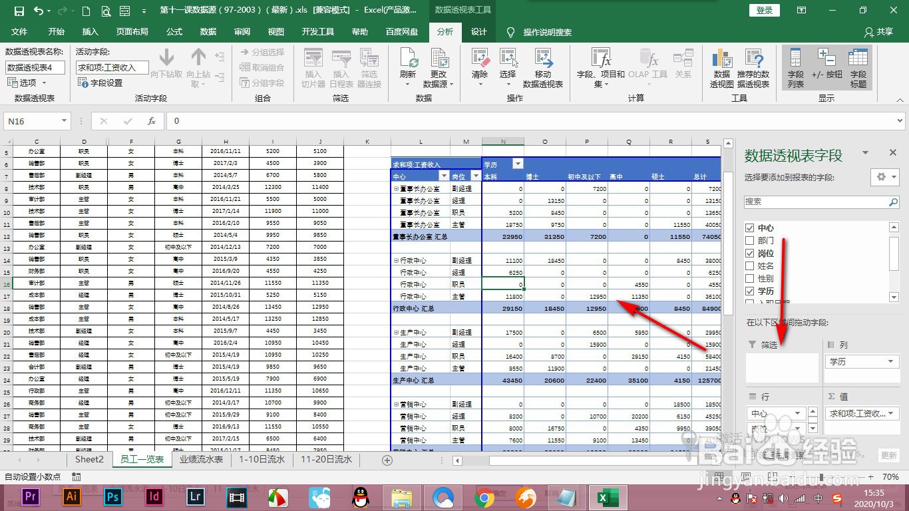
Task: Open the Name Box dropdown showing N16
Action: [65, 121]
